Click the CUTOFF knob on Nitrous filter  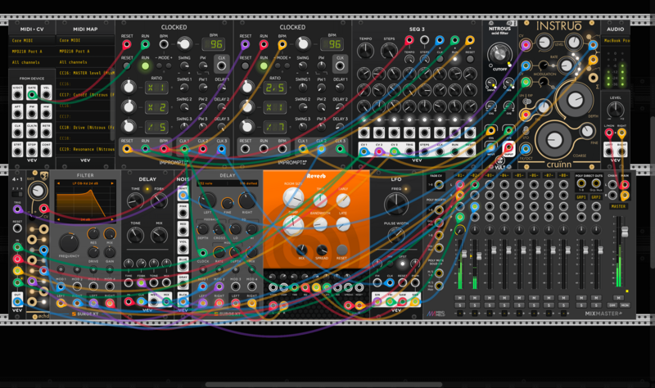pyautogui.click(x=499, y=56)
